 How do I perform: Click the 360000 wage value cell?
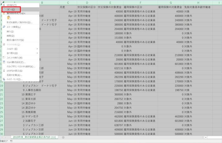110,95
